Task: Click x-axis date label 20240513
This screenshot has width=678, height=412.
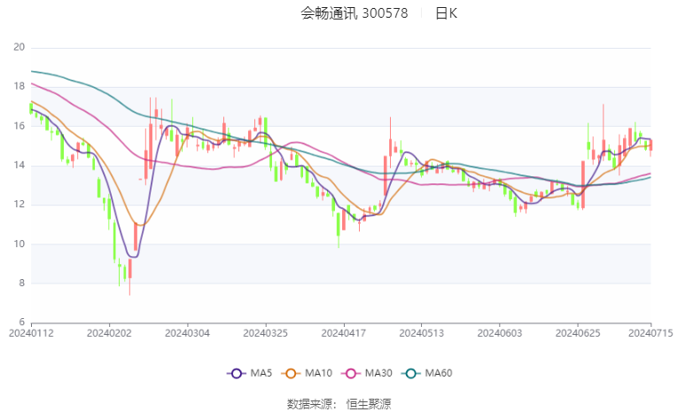Action: pos(422,333)
